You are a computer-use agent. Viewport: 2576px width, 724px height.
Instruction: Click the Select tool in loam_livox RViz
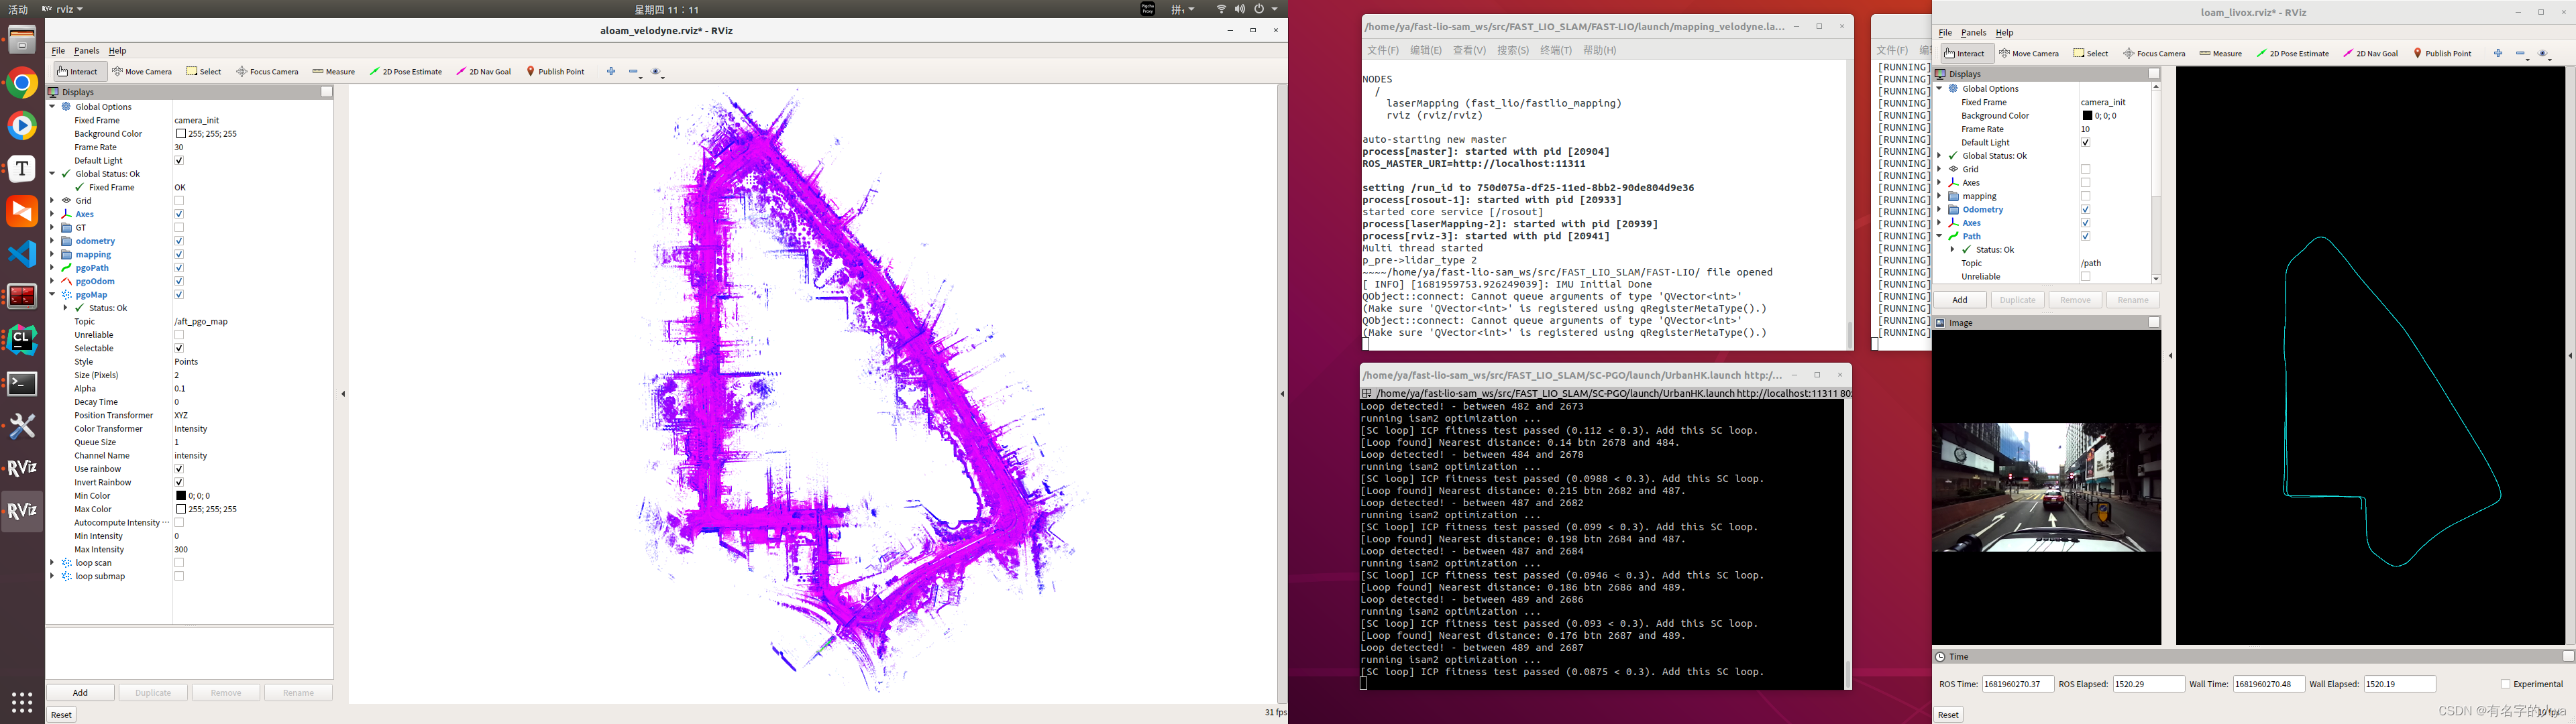click(2091, 54)
